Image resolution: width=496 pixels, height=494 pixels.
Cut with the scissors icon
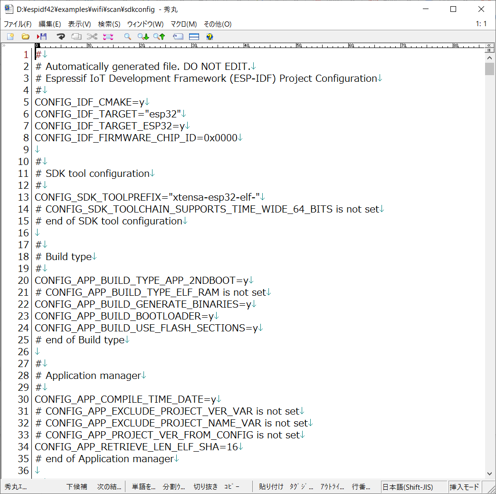coord(92,37)
